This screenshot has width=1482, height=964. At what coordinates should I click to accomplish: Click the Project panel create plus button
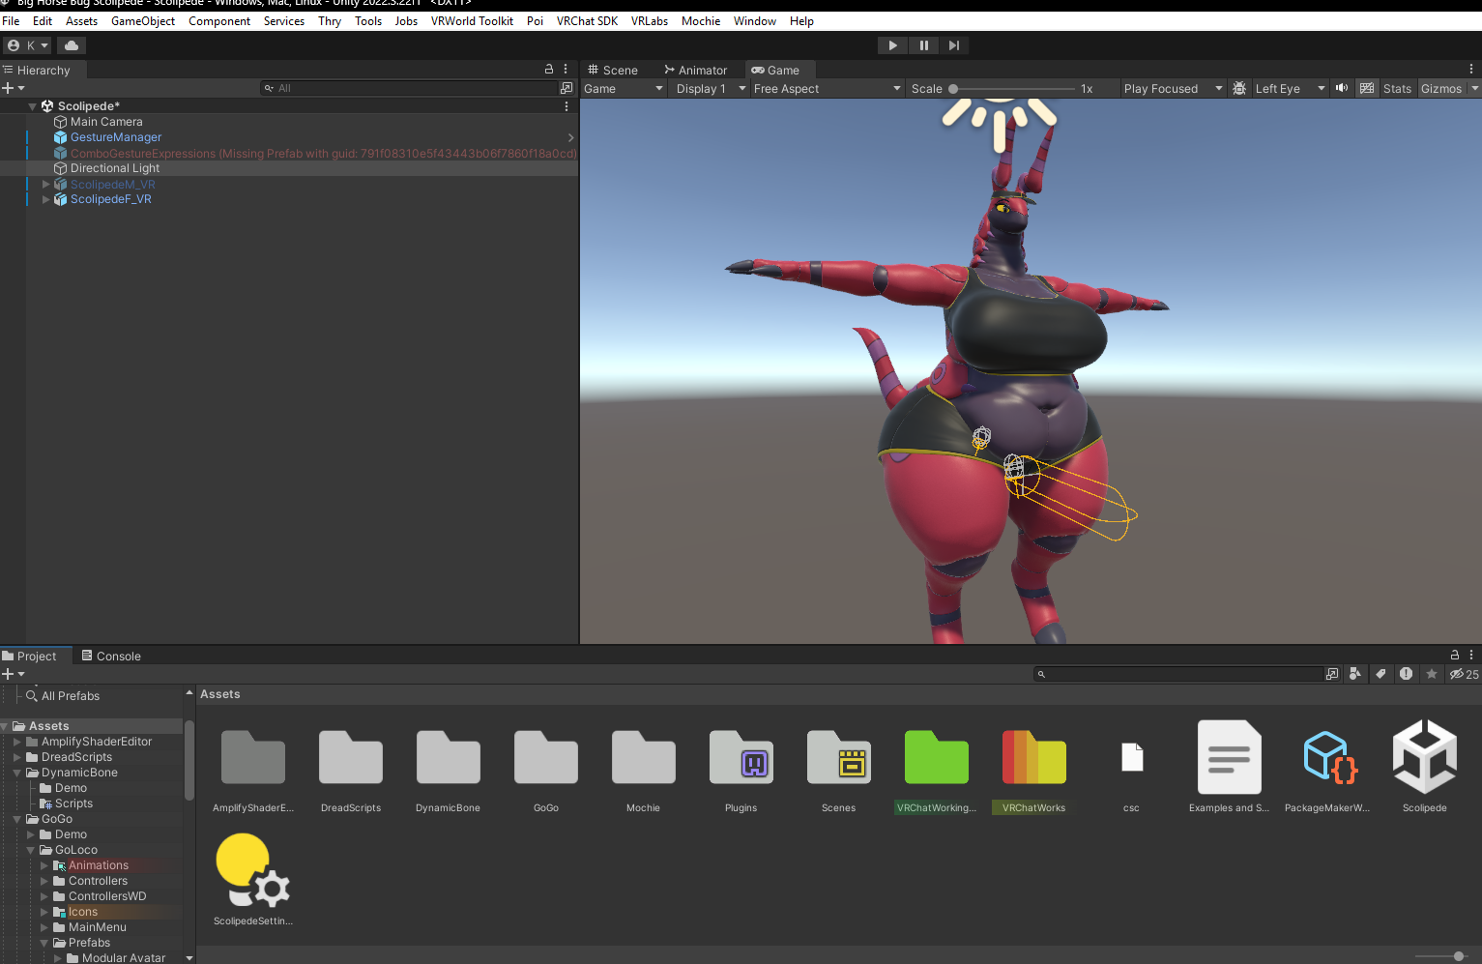click(13, 674)
